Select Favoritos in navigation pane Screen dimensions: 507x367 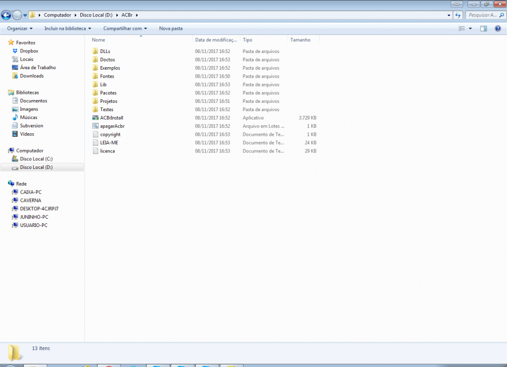coord(26,42)
